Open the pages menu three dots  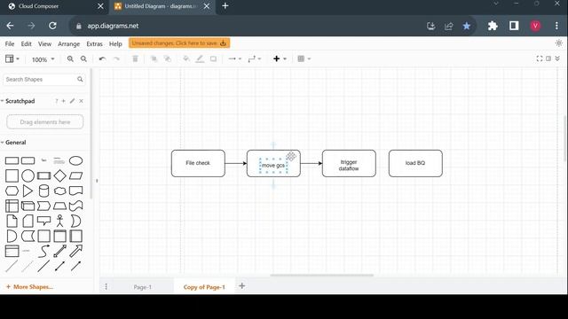click(106, 287)
